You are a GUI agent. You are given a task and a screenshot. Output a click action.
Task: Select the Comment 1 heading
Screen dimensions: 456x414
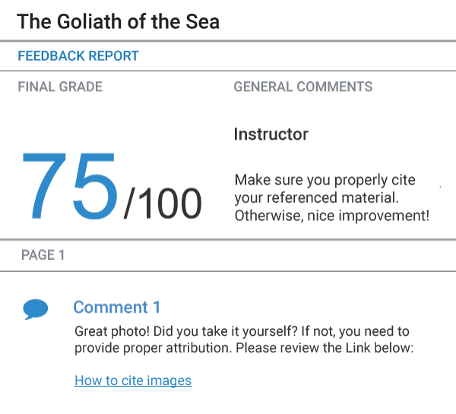coord(116,308)
